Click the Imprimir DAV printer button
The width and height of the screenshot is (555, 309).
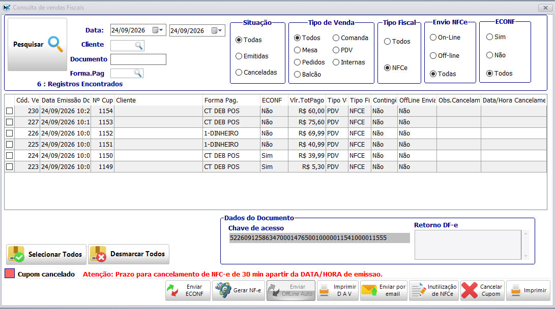338,290
